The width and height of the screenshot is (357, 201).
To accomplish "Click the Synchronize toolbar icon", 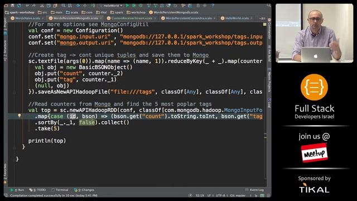I will 19,5.
